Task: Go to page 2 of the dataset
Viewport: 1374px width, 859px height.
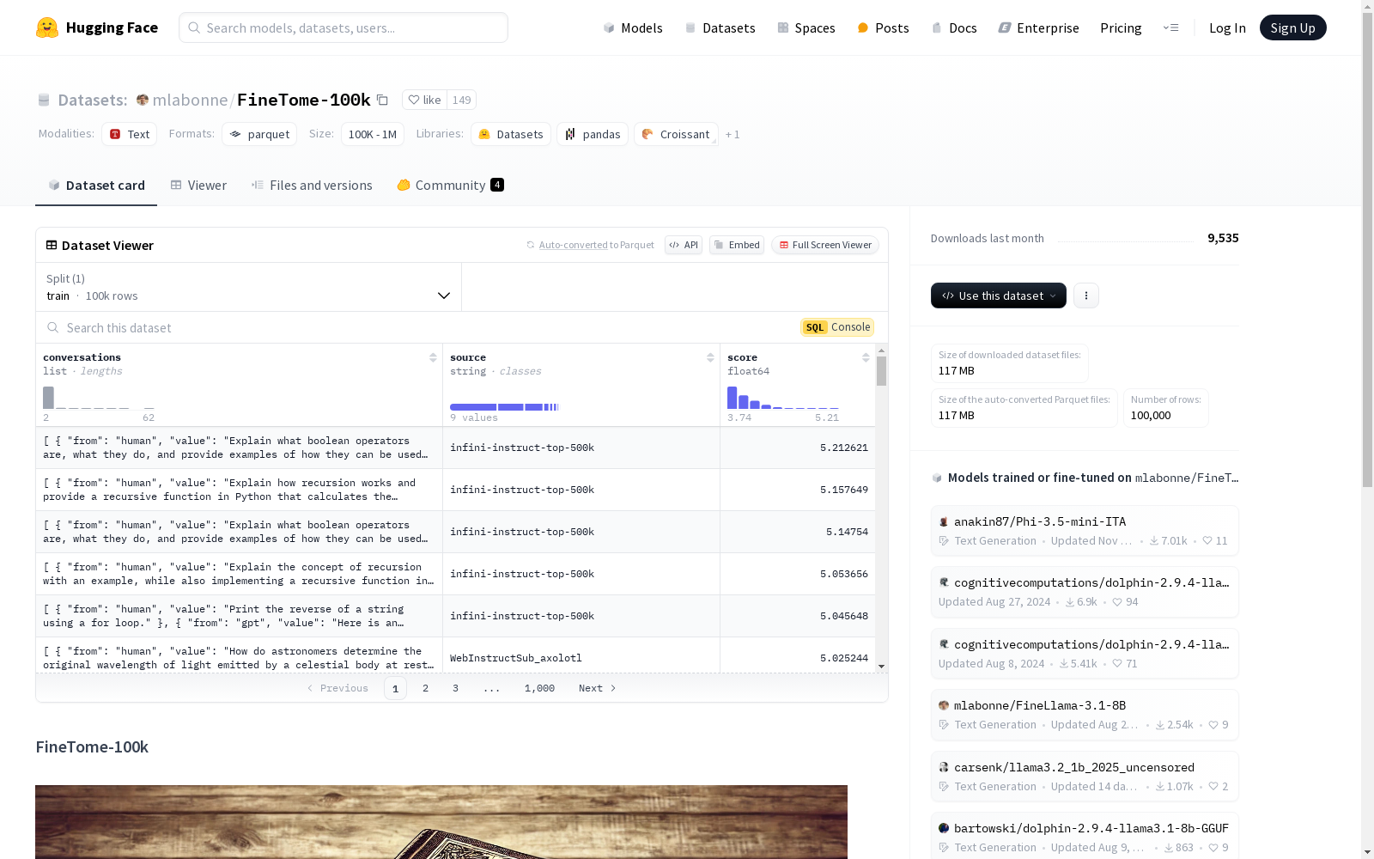Action: 425,688
